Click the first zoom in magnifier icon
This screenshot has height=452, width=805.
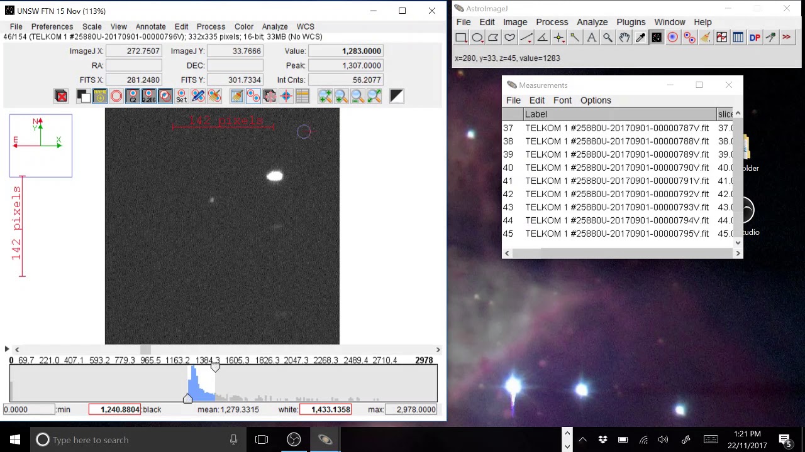pos(325,96)
